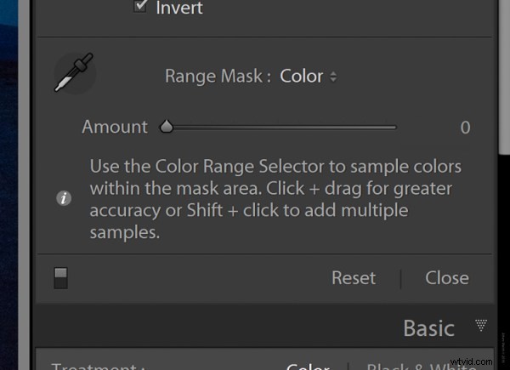The width and height of the screenshot is (510, 370).
Task: Click the Invert label text
Action: pos(179,8)
